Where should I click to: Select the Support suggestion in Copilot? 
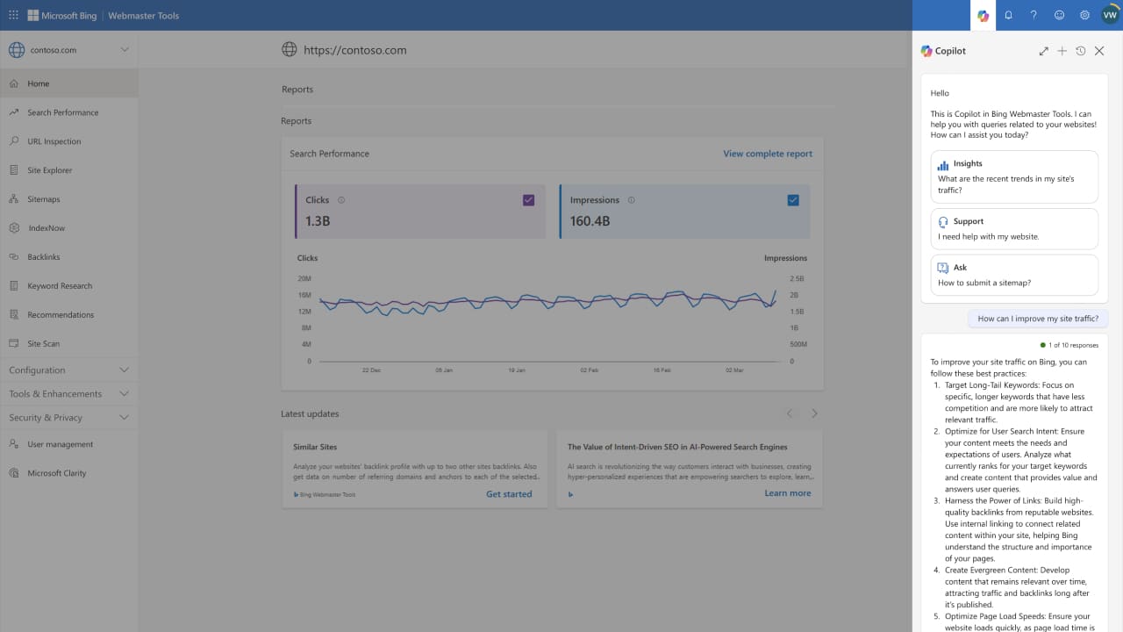[x=1014, y=229]
